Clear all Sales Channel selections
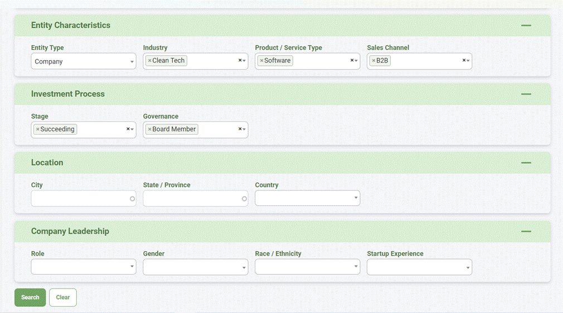The width and height of the screenshot is (563, 313). tap(464, 60)
